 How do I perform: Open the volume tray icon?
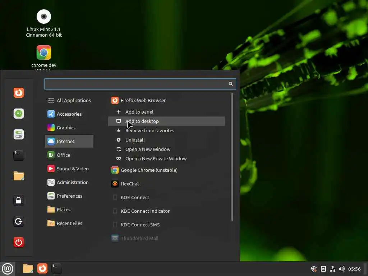[342, 269]
